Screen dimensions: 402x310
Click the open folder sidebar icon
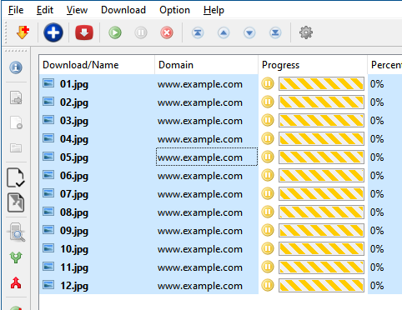tap(16, 147)
